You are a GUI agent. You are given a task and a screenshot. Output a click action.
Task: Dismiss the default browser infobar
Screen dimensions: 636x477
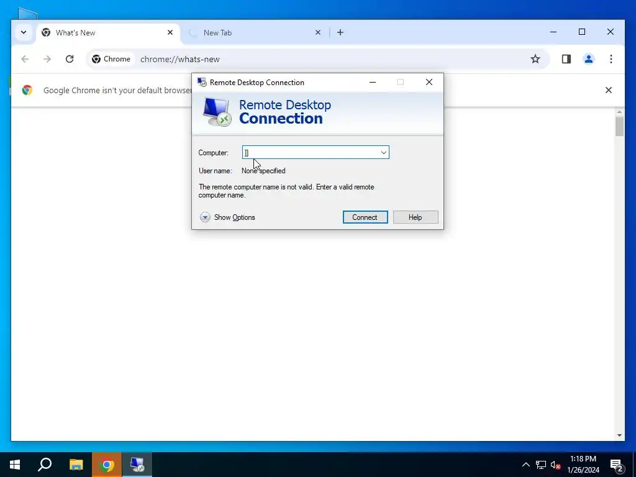coord(609,90)
